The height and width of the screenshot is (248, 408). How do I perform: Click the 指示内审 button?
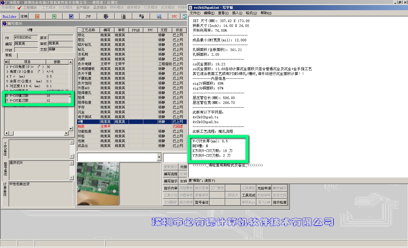[x=171, y=188]
